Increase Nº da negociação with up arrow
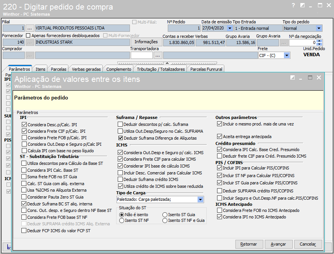The height and width of the screenshot is (254, 334). (x=319, y=41)
